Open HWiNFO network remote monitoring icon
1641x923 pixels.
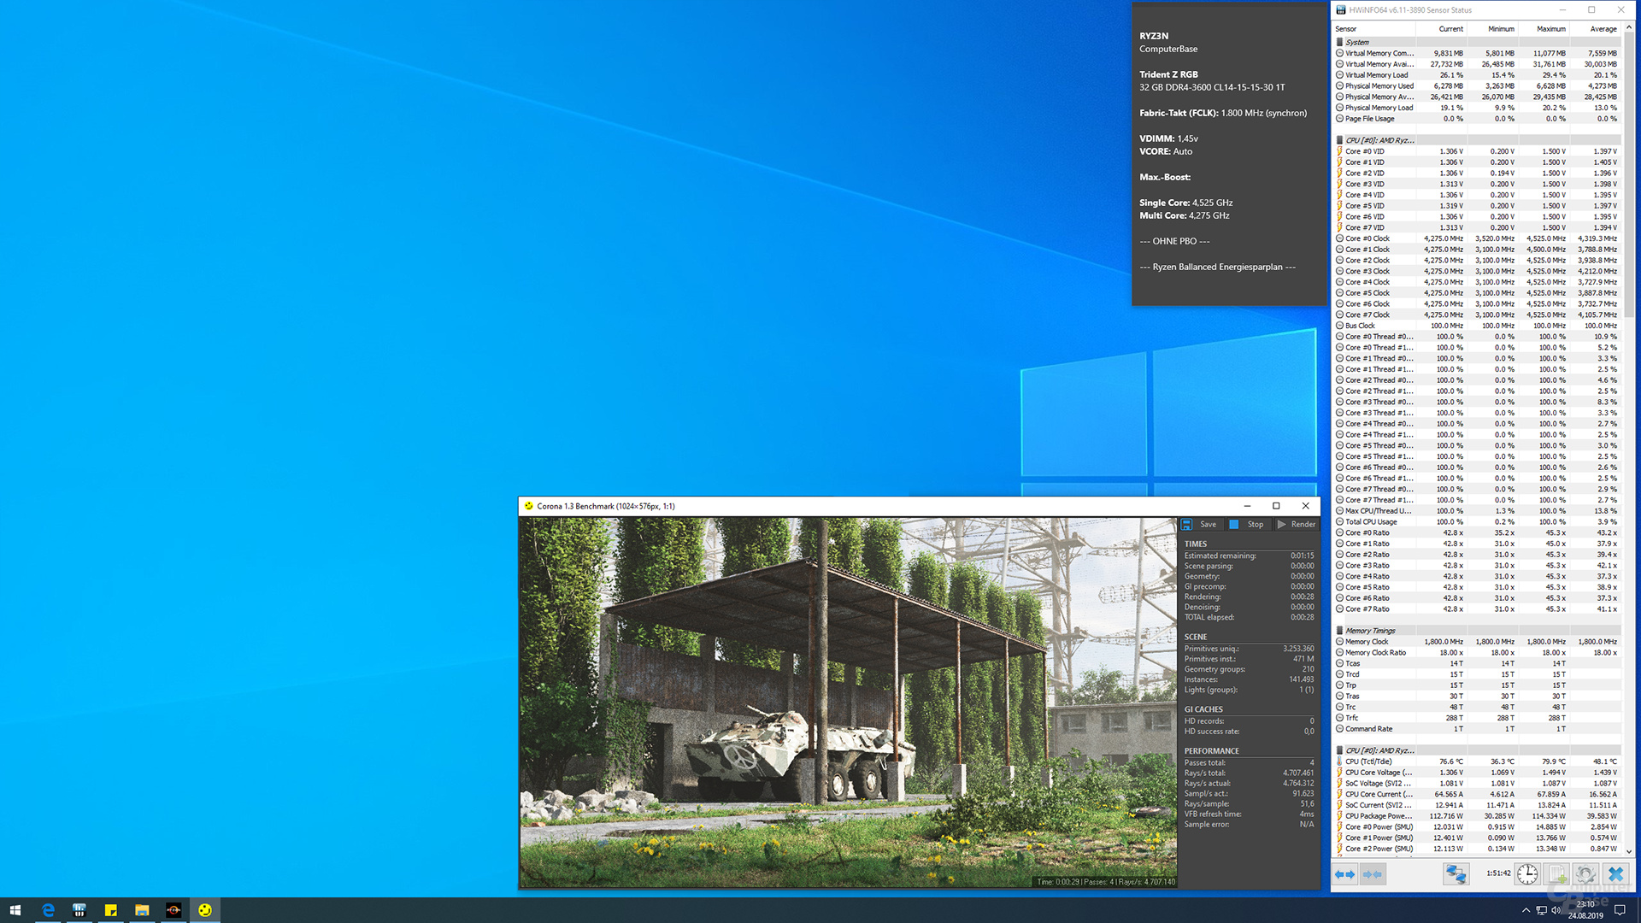tap(1456, 874)
